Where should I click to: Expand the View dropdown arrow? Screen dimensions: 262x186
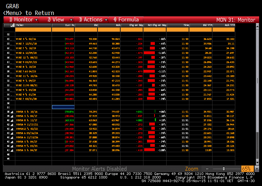click(71, 20)
